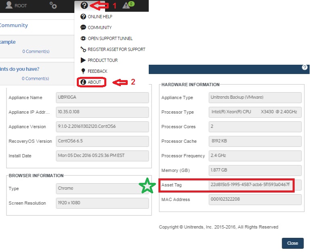Open FEEDBACK from the help menu
The height and width of the screenshot is (252, 310).
pyautogui.click(x=97, y=71)
